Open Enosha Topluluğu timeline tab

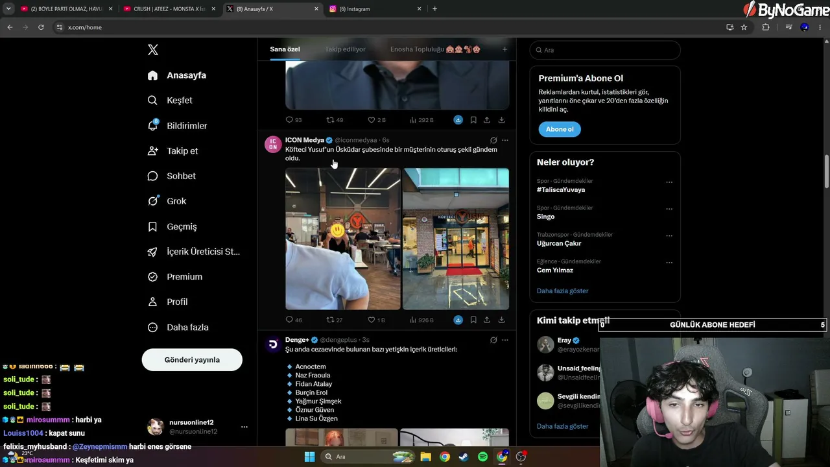click(435, 49)
